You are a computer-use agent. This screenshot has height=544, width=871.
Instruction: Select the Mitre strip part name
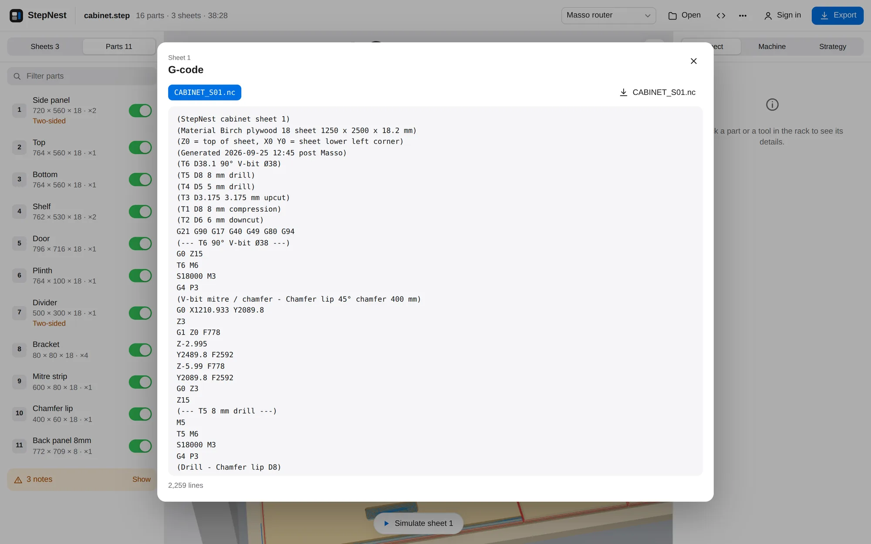(50, 376)
